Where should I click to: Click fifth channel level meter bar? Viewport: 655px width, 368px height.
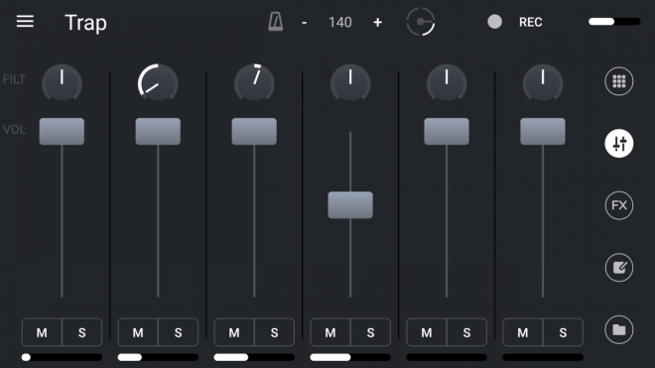[447, 357]
